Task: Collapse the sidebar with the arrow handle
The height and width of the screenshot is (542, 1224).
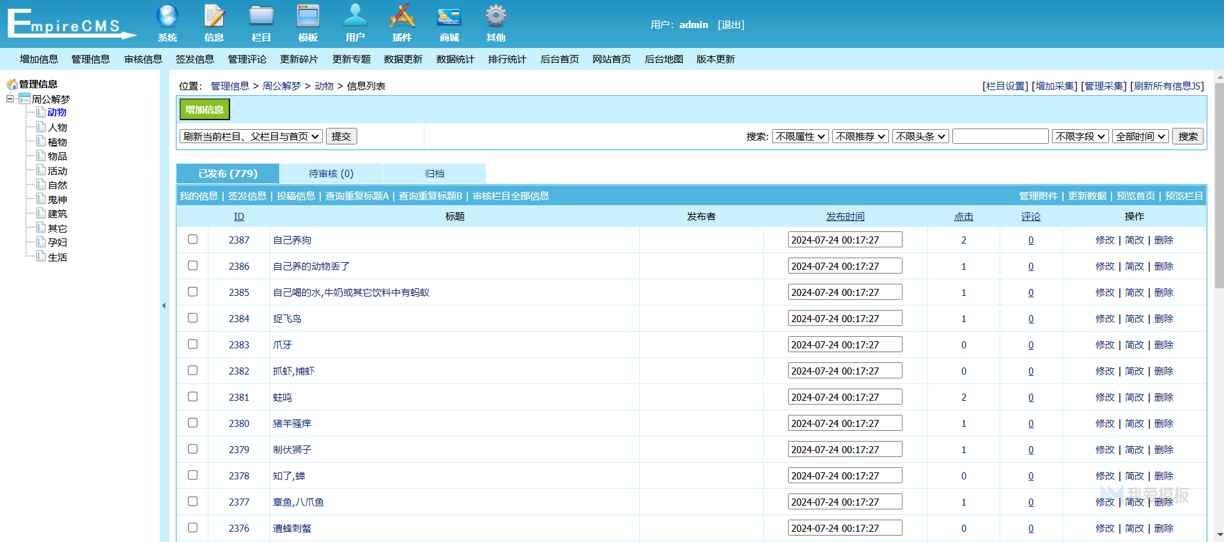Action: tap(164, 306)
